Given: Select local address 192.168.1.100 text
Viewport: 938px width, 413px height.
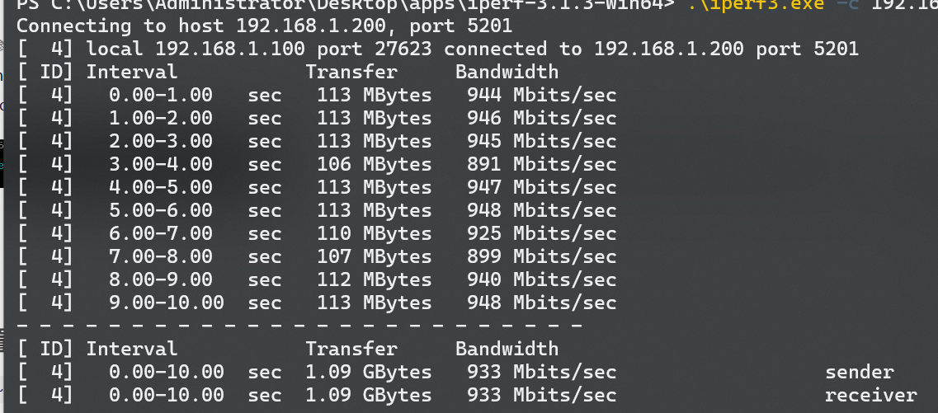Looking at the screenshot, I should coord(229,49).
